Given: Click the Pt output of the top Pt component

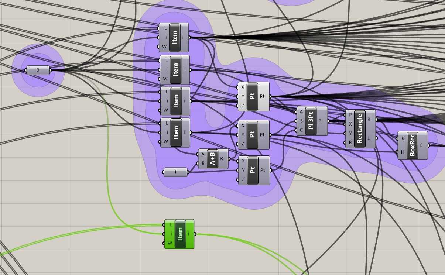Looking at the screenshot, I should [263, 96].
